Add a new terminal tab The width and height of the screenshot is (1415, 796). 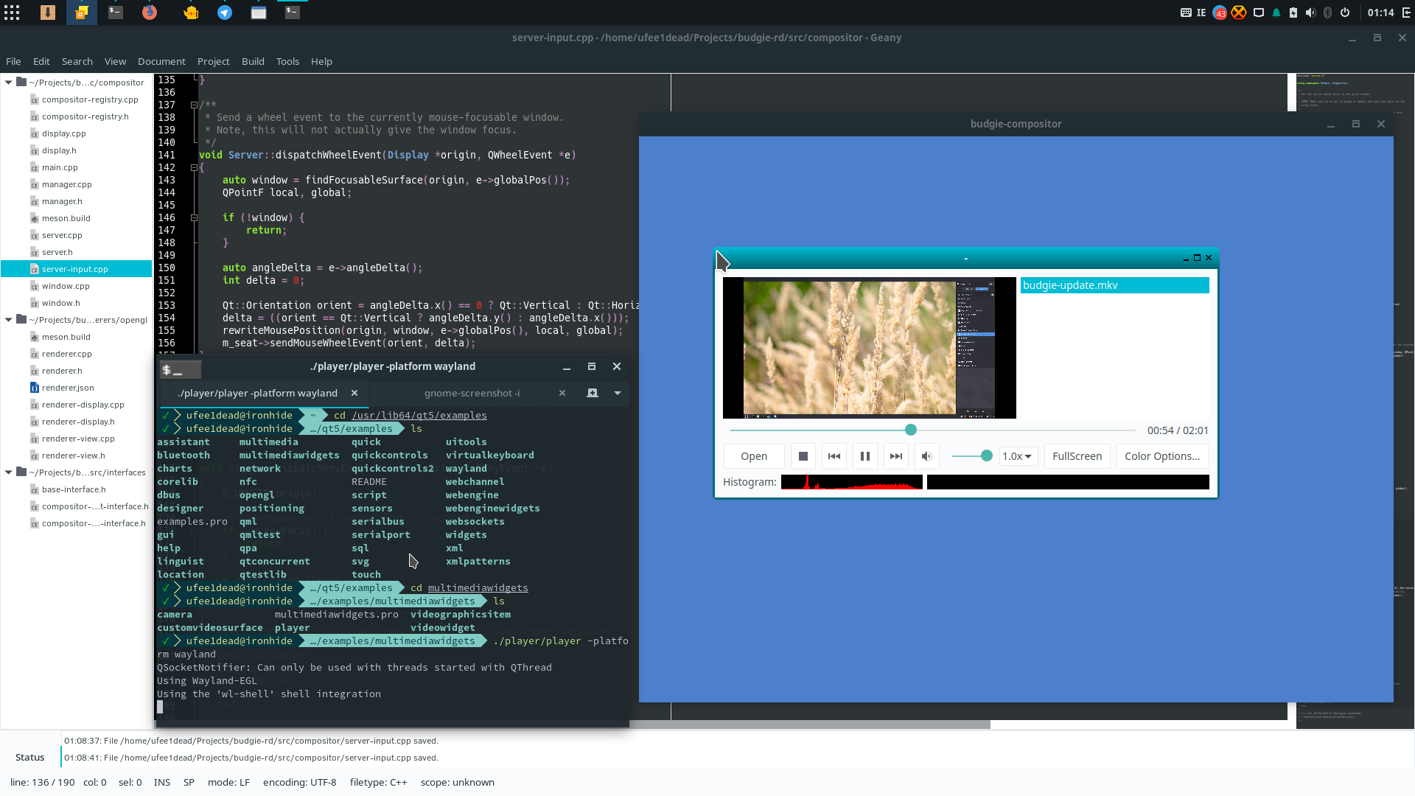pyautogui.click(x=593, y=393)
